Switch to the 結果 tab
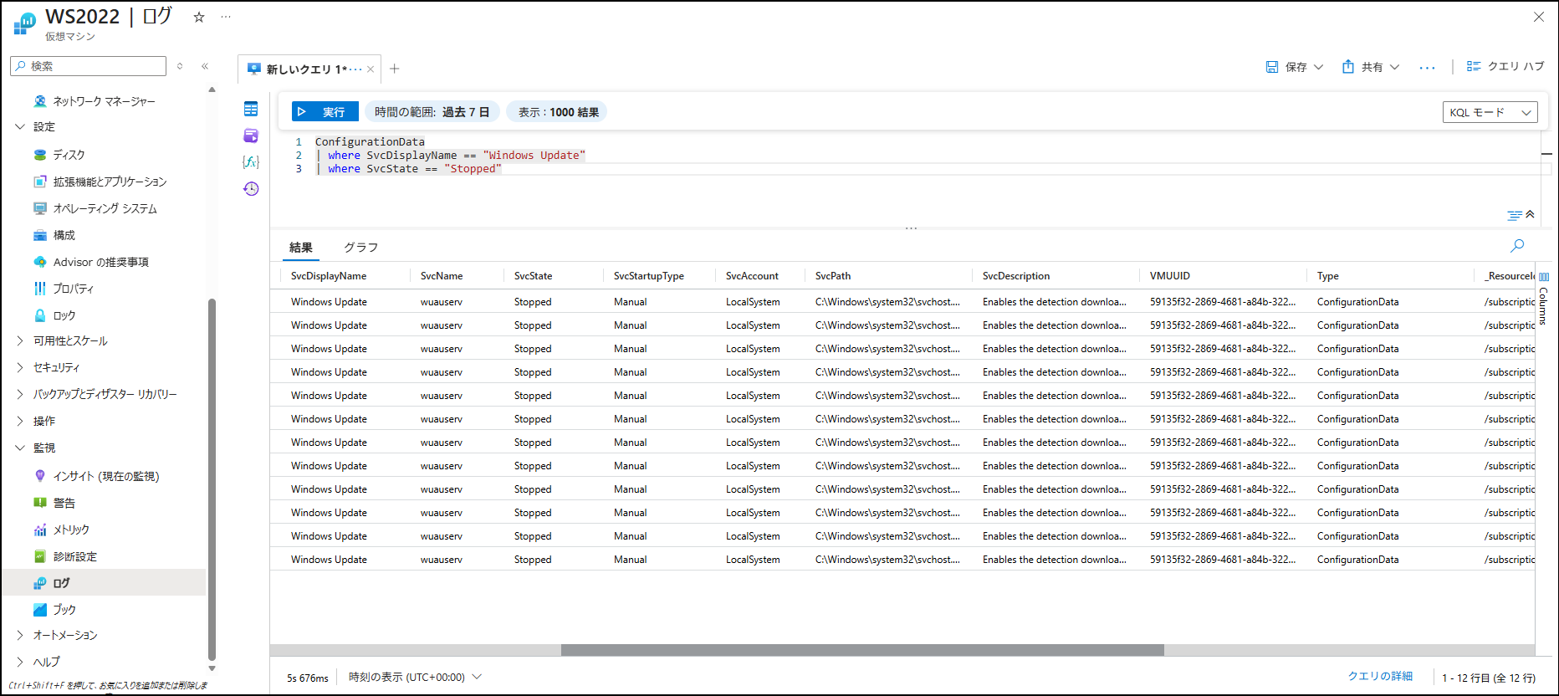The image size is (1559, 696). point(301,248)
